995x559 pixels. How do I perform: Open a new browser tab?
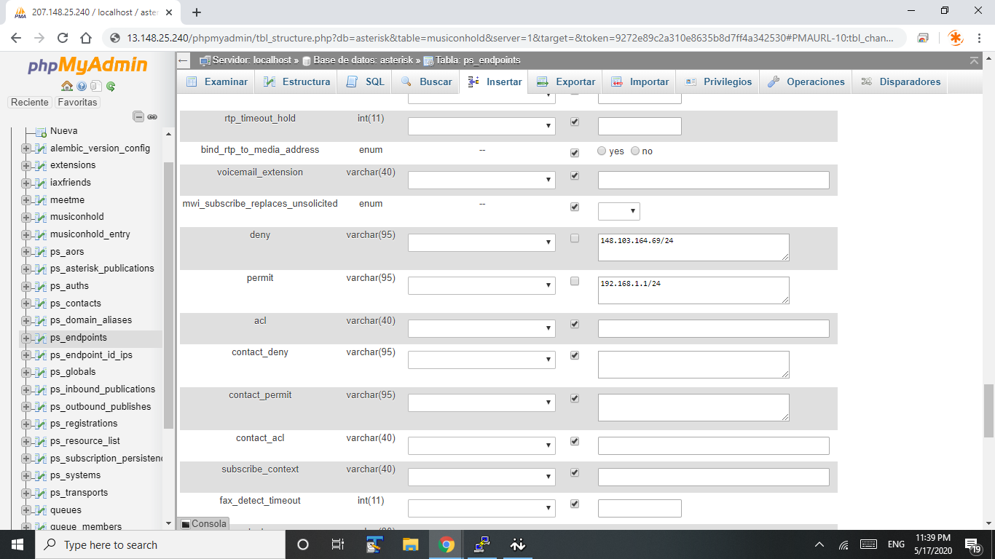[x=196, y=12]
